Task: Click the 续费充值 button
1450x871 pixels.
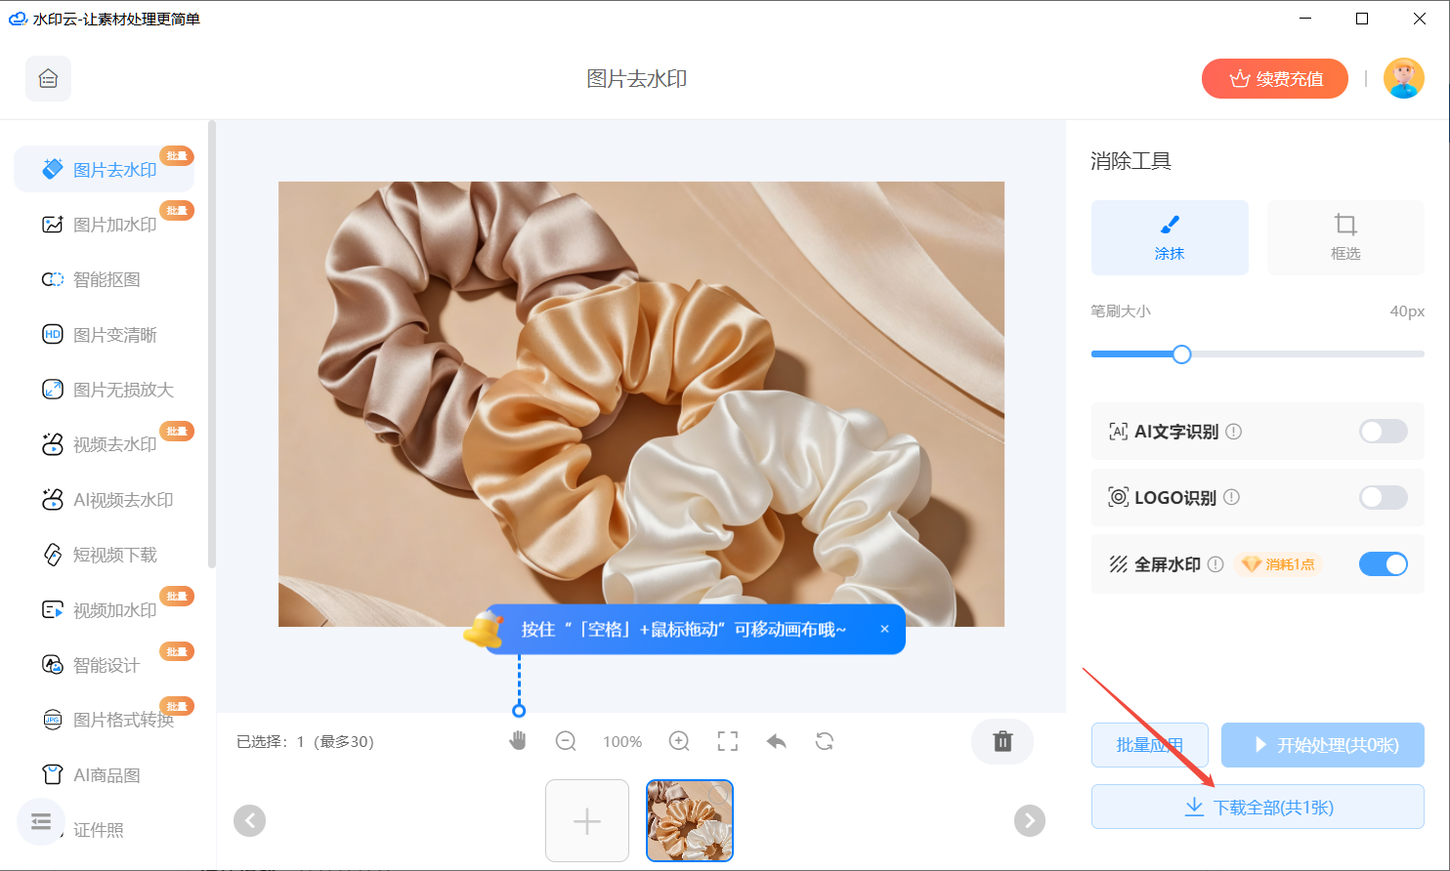Action: [x=1274, y=78]
